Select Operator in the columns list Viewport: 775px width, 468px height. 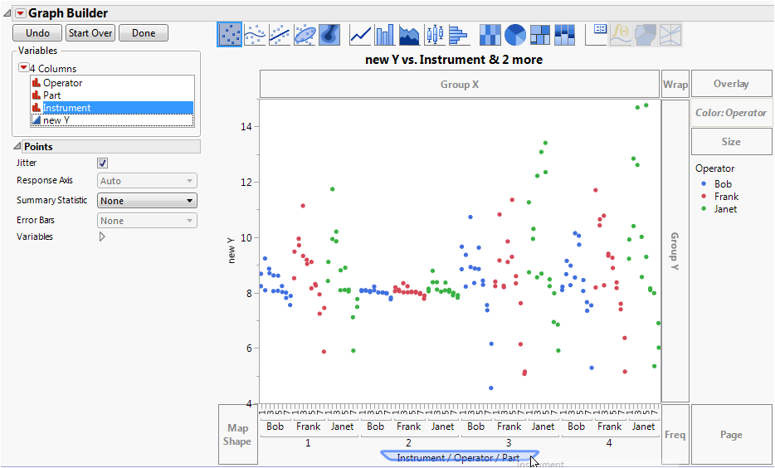coord(62,83)
